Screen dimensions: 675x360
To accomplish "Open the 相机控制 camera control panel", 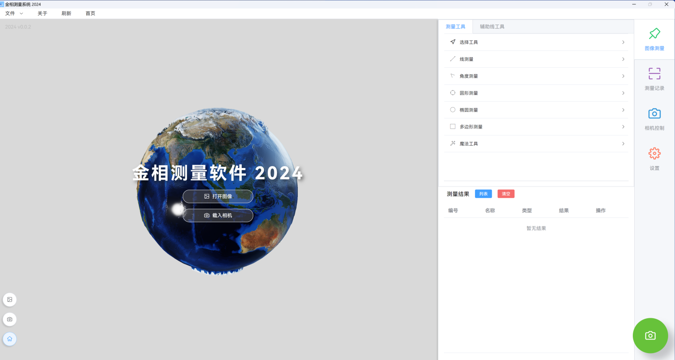I will [654, 119].
